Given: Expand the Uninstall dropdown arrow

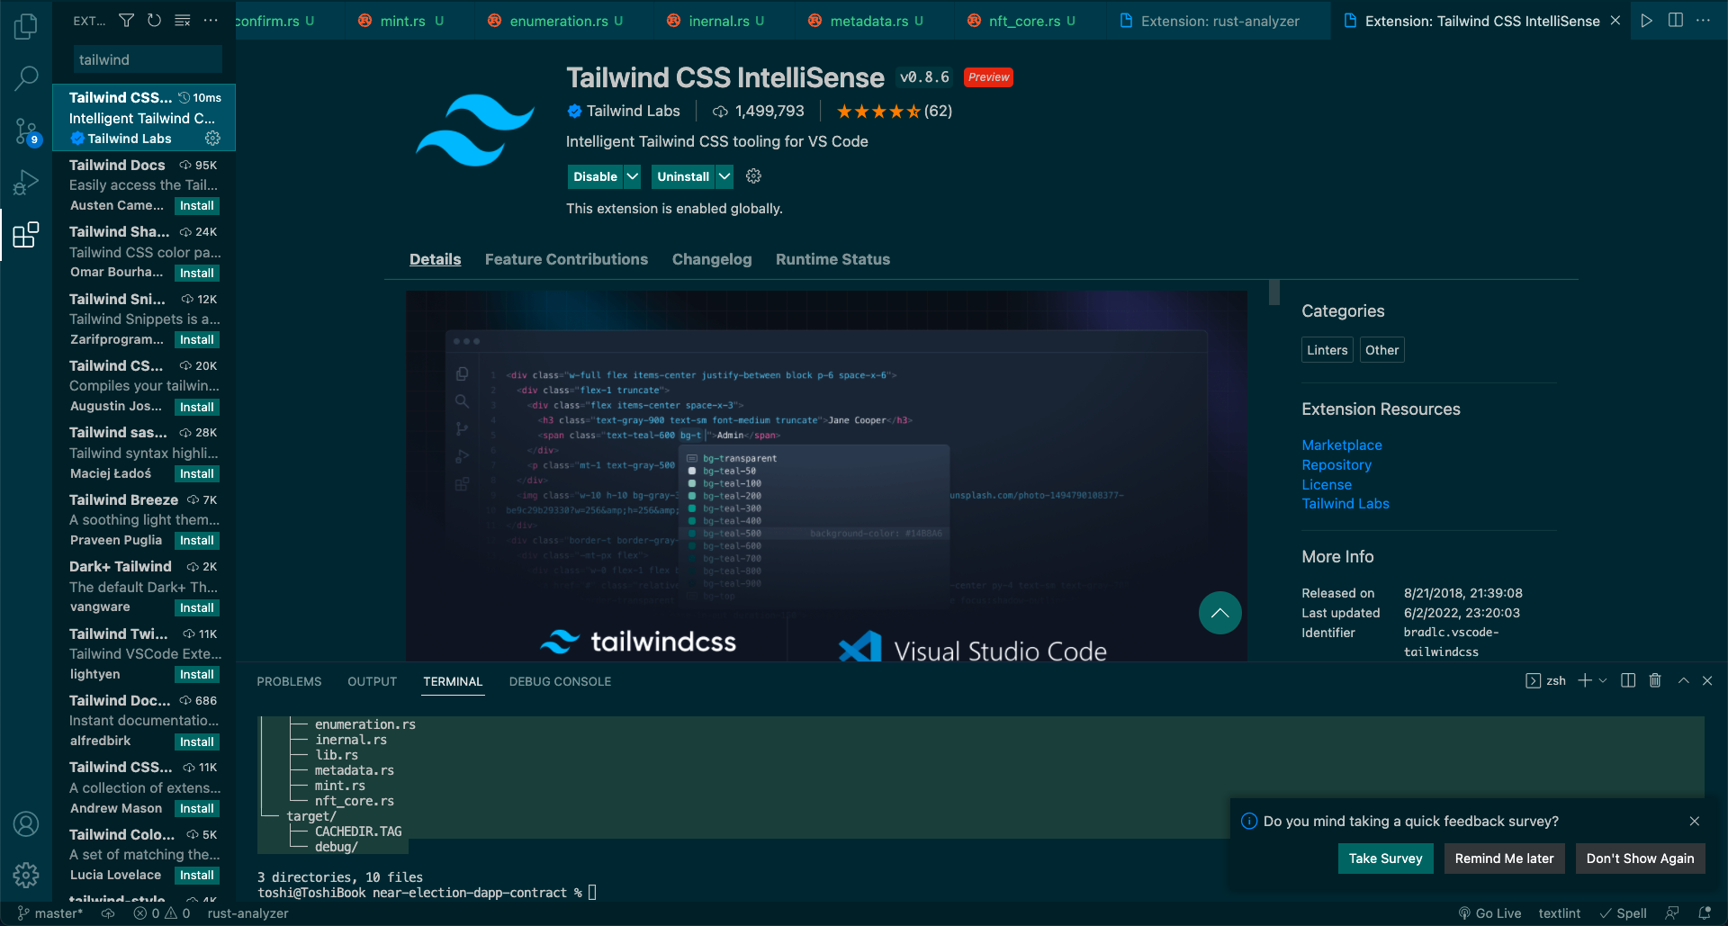Looking at the screenshot, I should (724, 176).
